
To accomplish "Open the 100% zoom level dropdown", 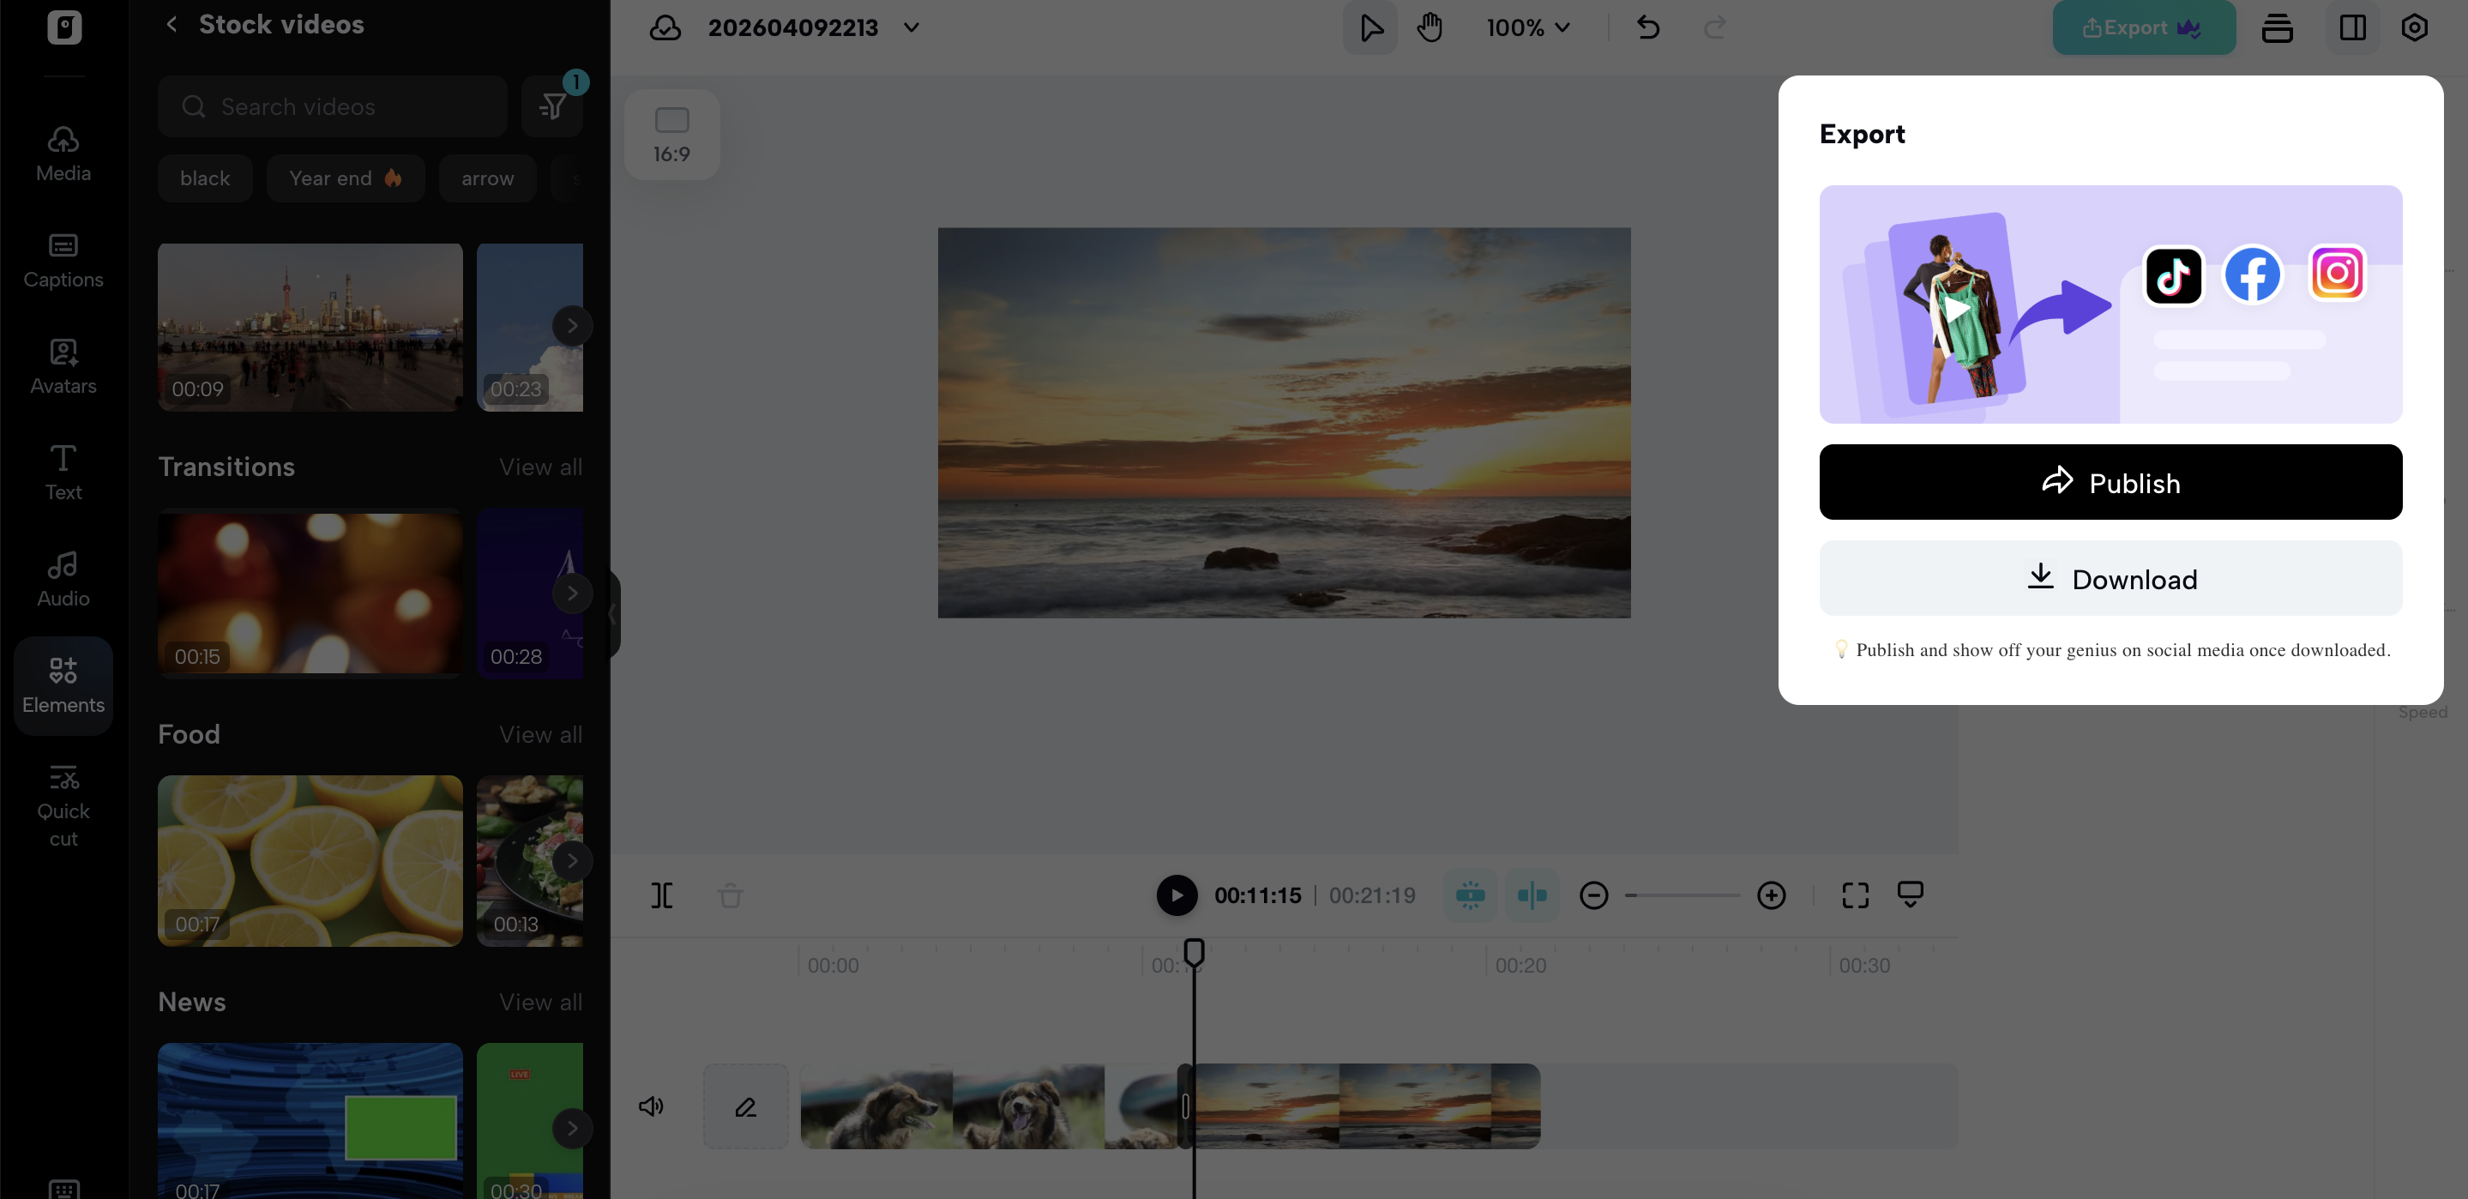I will [x=1527, y=27].
